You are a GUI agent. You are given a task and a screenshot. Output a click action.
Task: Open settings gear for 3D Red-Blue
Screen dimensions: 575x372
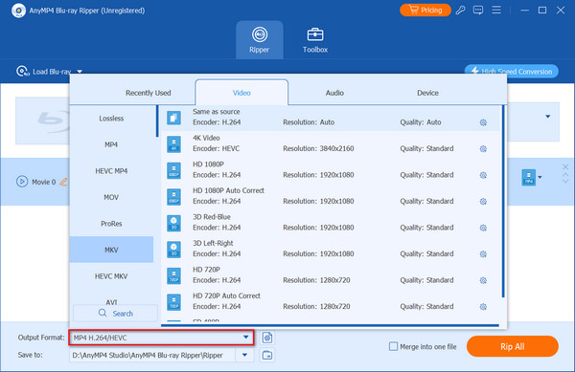(483, 228)
